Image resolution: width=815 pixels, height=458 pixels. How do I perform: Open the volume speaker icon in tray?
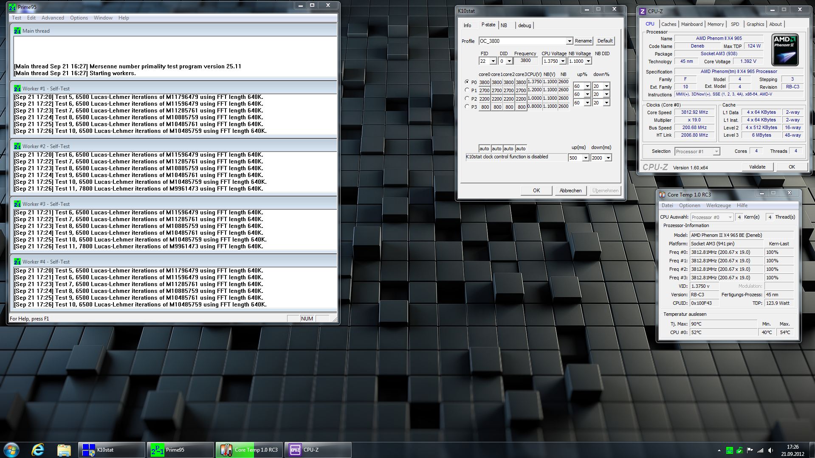coord(770,450)
